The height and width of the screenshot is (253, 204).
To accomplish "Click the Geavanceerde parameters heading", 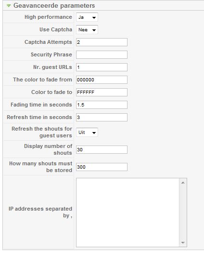I will (54, 5).
